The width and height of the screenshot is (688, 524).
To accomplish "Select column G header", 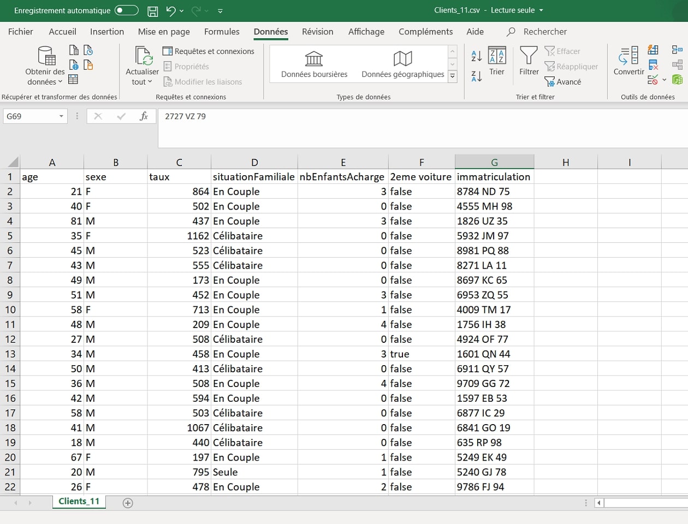I will (x=494, y=162).
